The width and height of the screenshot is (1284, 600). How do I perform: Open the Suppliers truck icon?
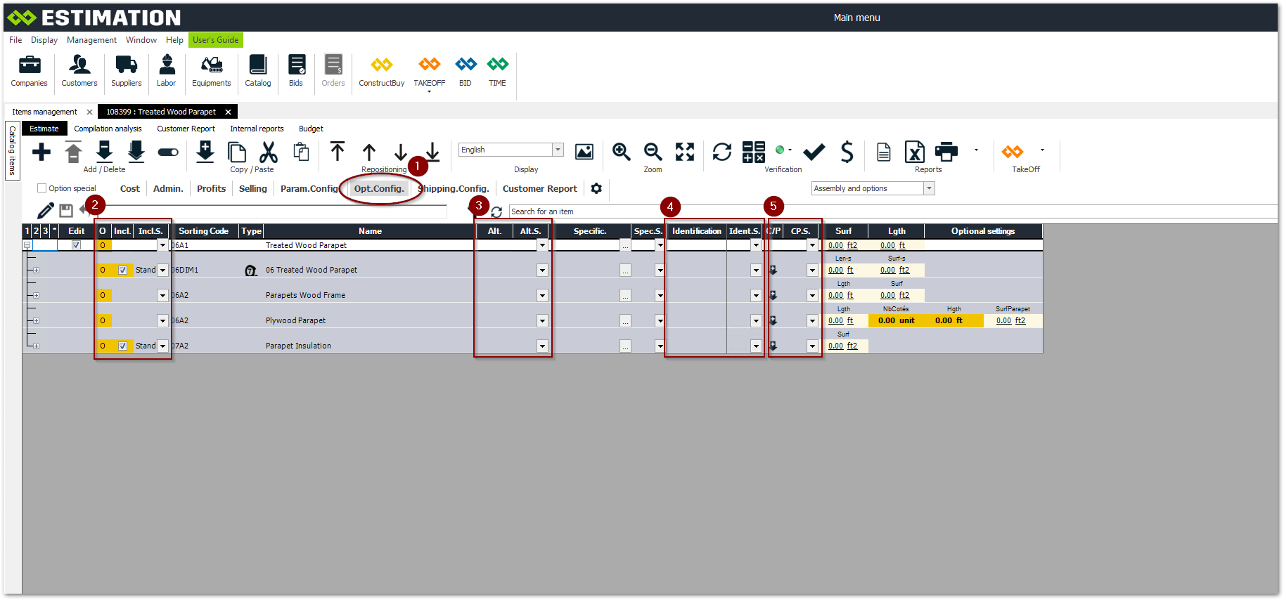(x=126, y=65)
